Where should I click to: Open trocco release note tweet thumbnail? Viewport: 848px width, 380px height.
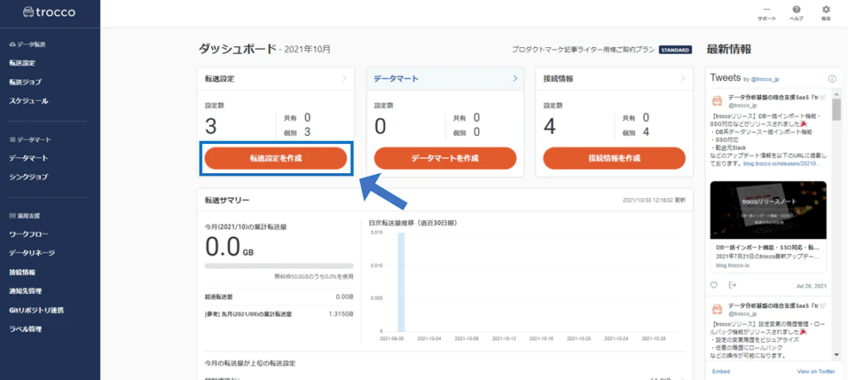tap(768, 210)
